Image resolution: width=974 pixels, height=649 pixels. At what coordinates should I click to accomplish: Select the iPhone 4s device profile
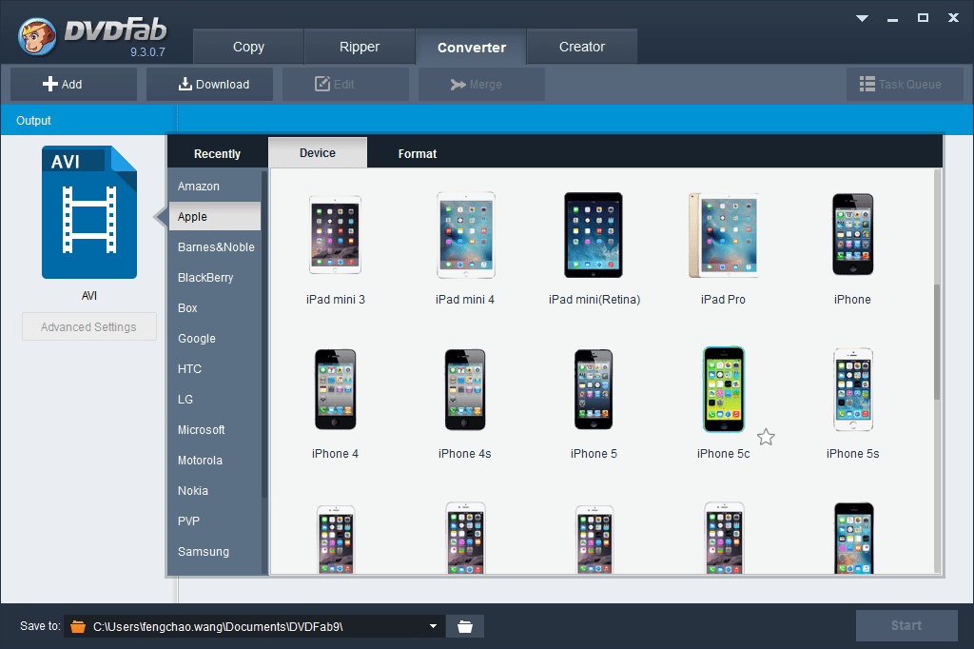click(464, 404)
